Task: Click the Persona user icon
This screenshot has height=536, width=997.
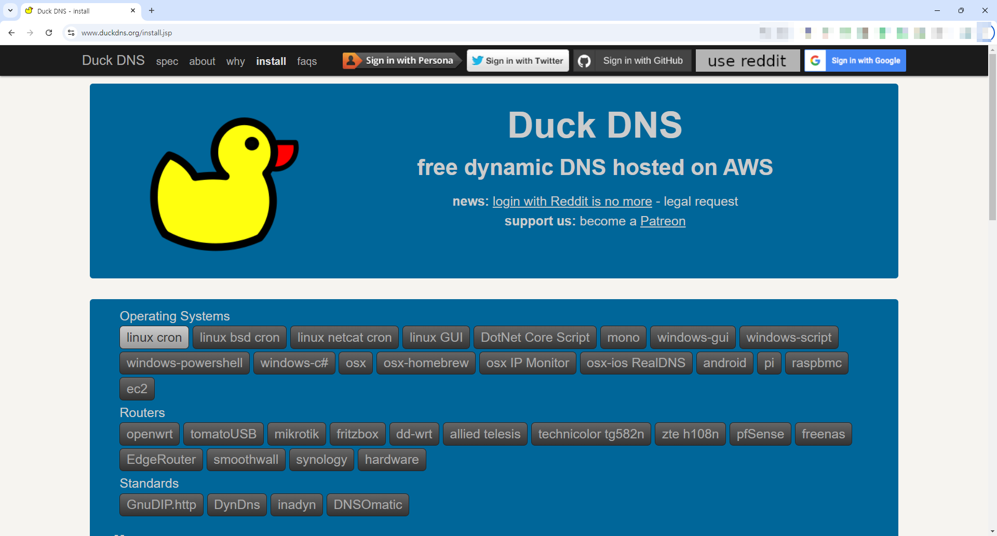Action: [352, 61]
